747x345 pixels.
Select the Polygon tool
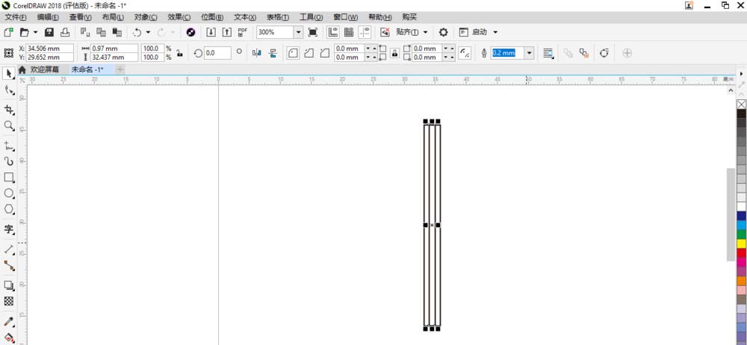pos(8,208)
